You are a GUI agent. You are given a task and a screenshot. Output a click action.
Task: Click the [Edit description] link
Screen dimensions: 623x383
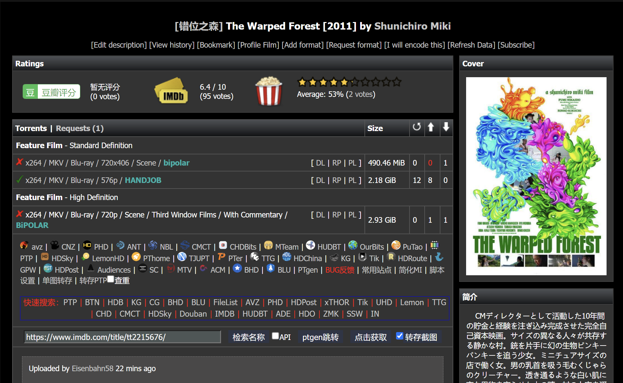(119, 45)
